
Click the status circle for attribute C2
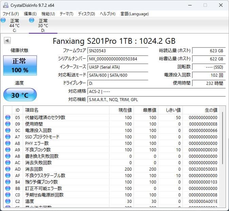click(x=8, y=201)
